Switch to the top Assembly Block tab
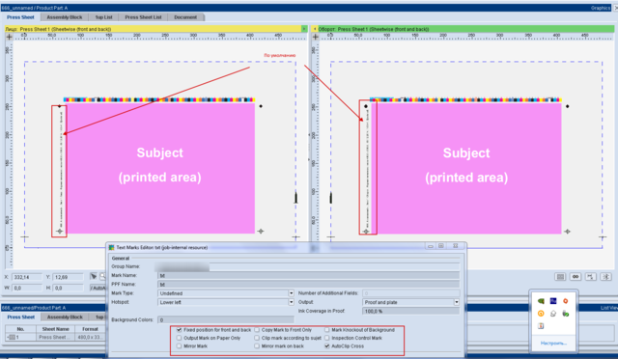The image size is (618, 359). tap(65, 17)
